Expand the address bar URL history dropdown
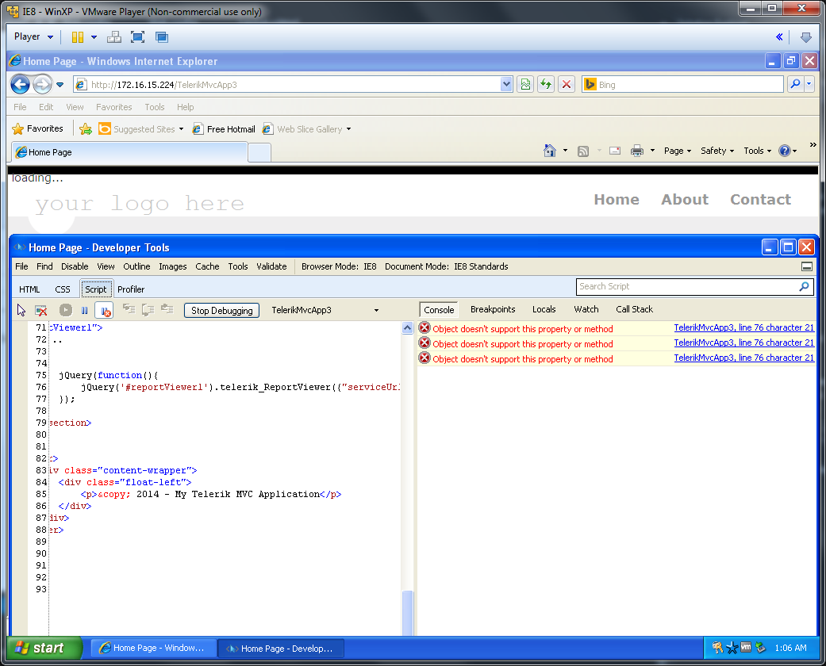This screenshot has height=666, width=826. click(x=506, y=84)
